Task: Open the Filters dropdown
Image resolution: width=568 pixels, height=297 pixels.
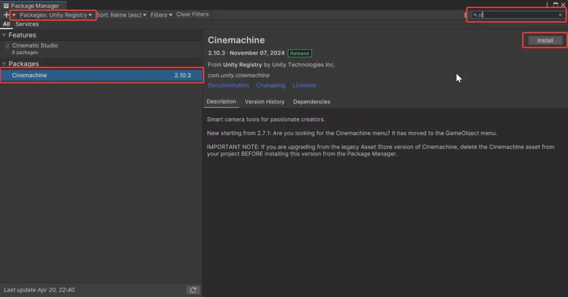Action: tap(161, 15)
